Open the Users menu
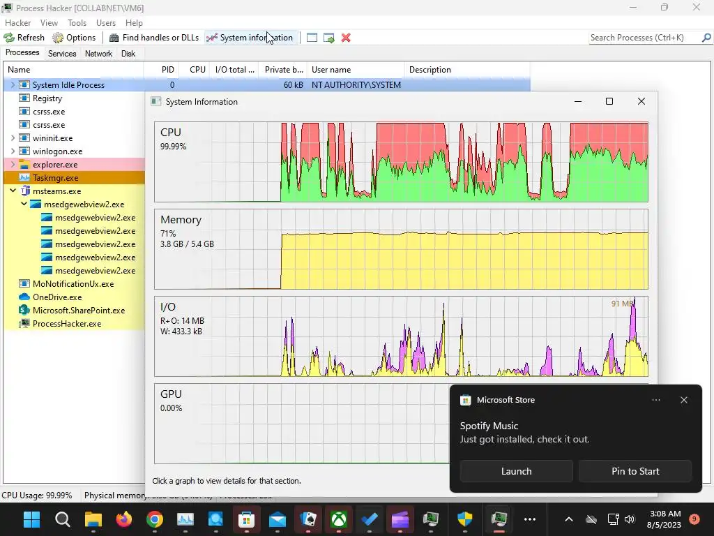This screenshot has width=714, height=536. [106, 23]
